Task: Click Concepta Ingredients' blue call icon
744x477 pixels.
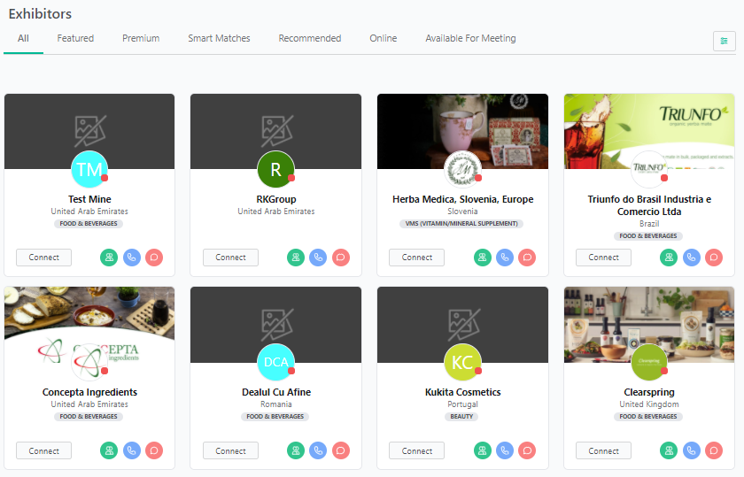Action: pyautogui.click(x=131, y=450)
